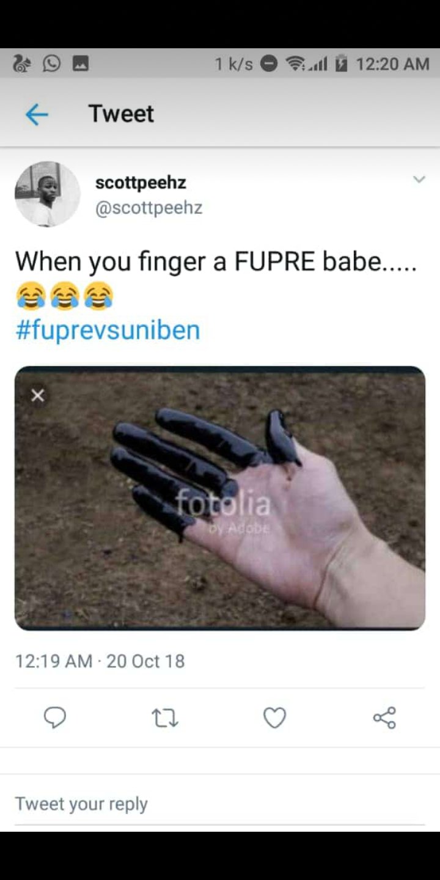Dismiss image with the X icon
This screenshot has width=440, height=880.
click(x=37, y=395)
